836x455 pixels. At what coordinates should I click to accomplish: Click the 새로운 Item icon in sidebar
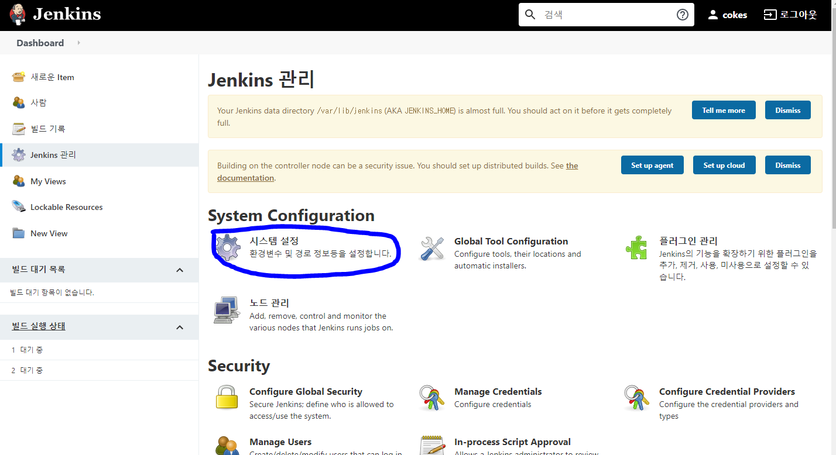(x=19, y=77)
